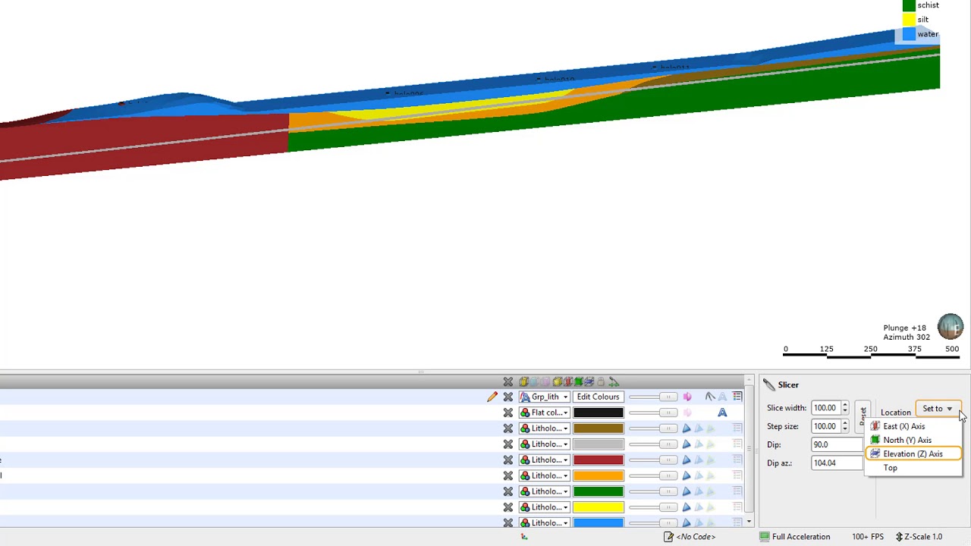Open Lithology dropdown on red swatch row
The image size is (971, 546).
point(544,460)
